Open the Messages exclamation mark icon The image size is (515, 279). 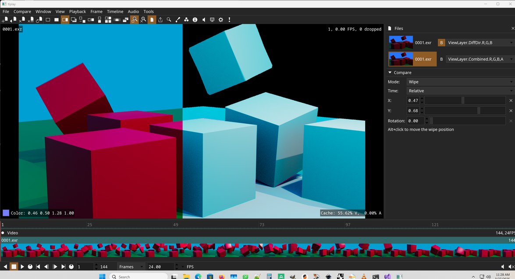tap(229, 20)
